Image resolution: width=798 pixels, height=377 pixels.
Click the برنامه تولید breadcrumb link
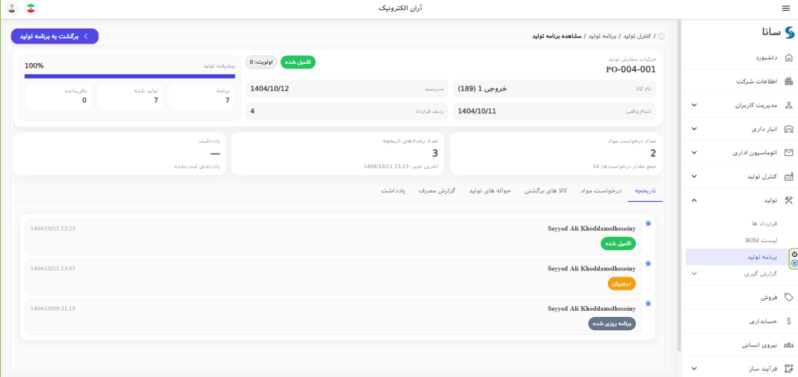(x=604, y=37)
